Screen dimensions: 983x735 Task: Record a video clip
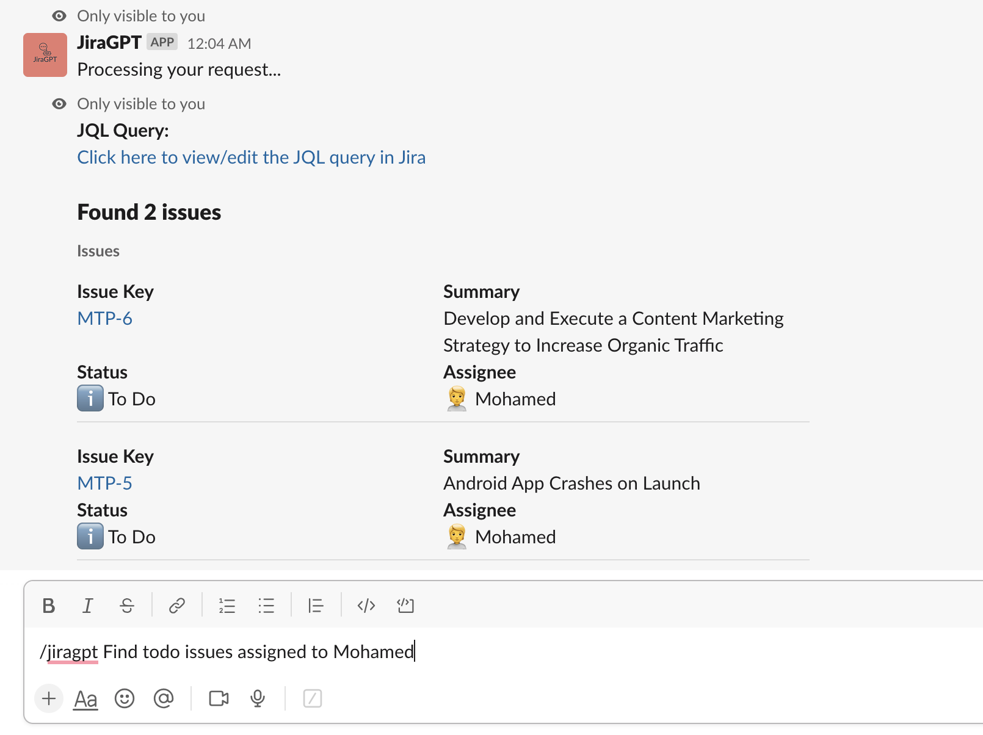click(219, 698)
